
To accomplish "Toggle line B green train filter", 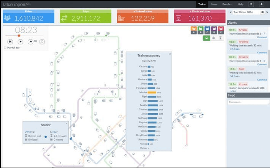I will coord(201,30).
